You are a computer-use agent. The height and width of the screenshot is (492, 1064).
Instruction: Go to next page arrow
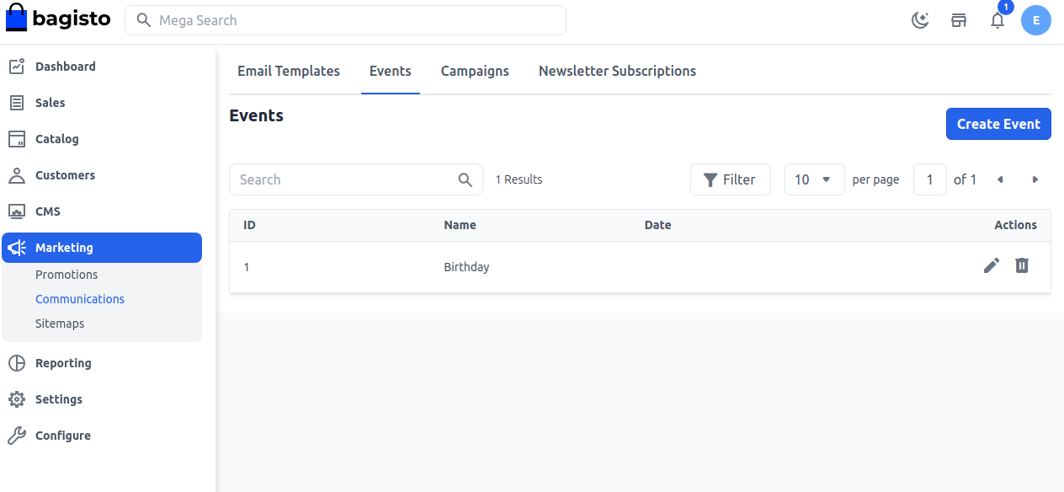[x=1035, y=179]
